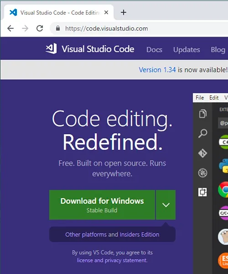Click the C/C++ extension icon

tap(223, 213)
